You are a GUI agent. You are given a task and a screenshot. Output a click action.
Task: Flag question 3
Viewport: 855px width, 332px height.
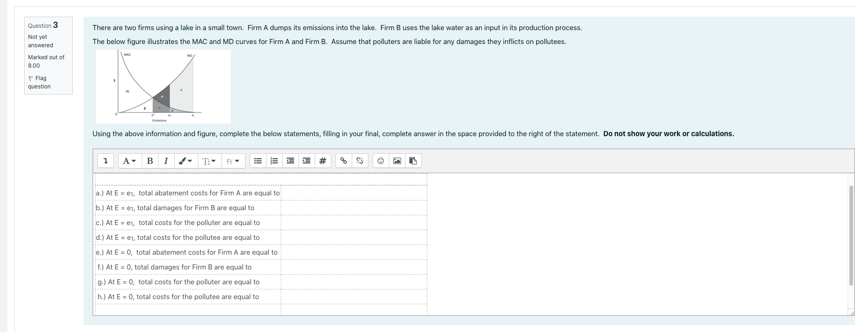pyautogui.click(x=39, y=82)
